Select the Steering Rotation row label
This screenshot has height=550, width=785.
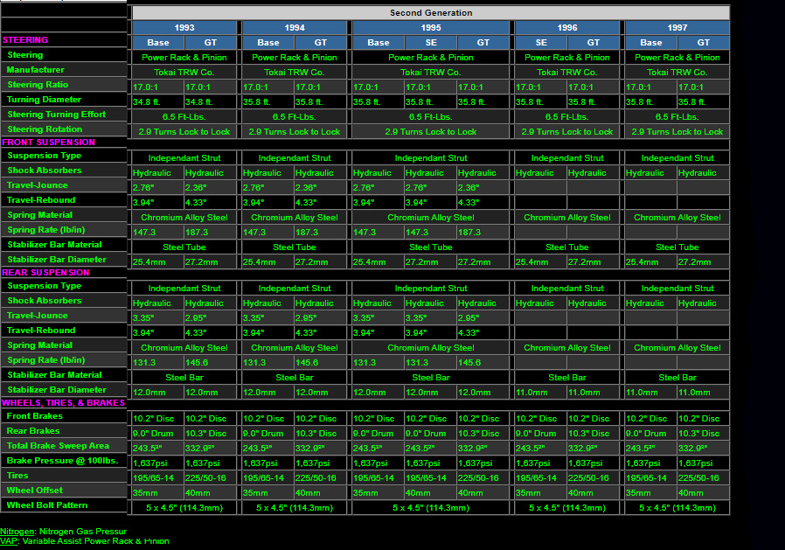pyautogui.click(x=45, y=129)
